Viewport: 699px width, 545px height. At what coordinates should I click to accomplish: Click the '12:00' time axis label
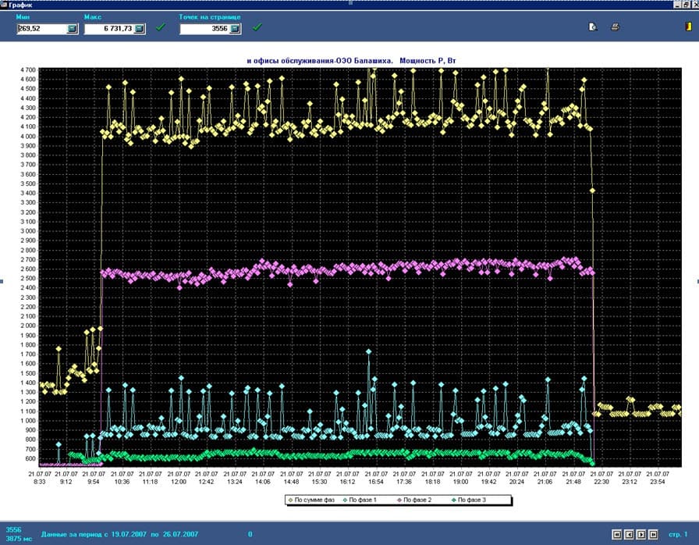click(179, 482)
